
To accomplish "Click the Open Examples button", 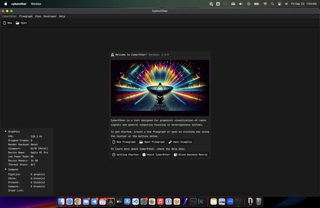I will (x=180, y=142).
